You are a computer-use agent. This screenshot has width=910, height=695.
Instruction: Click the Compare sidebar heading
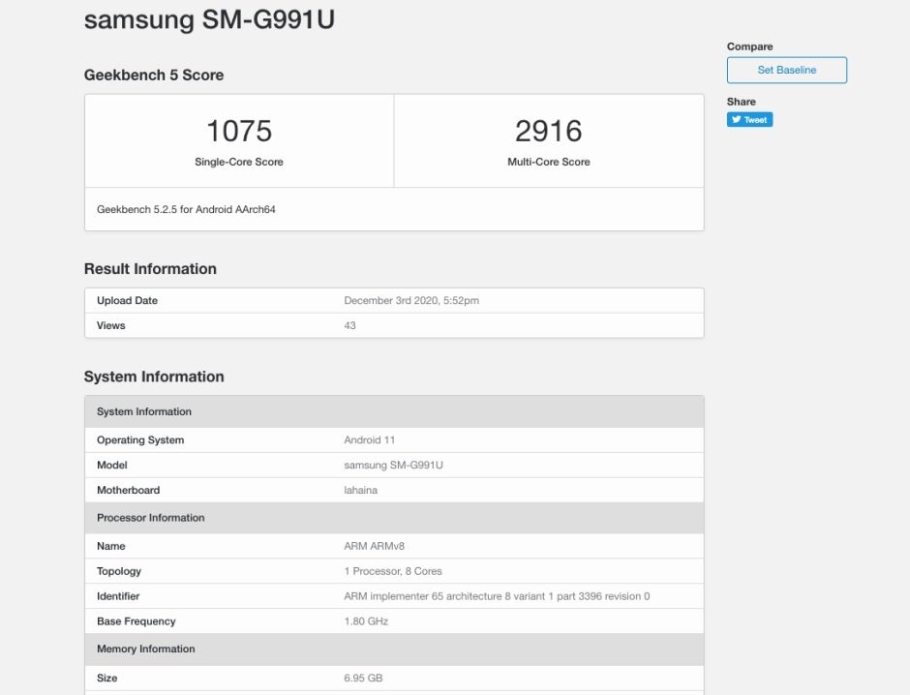tap(750, 46)
